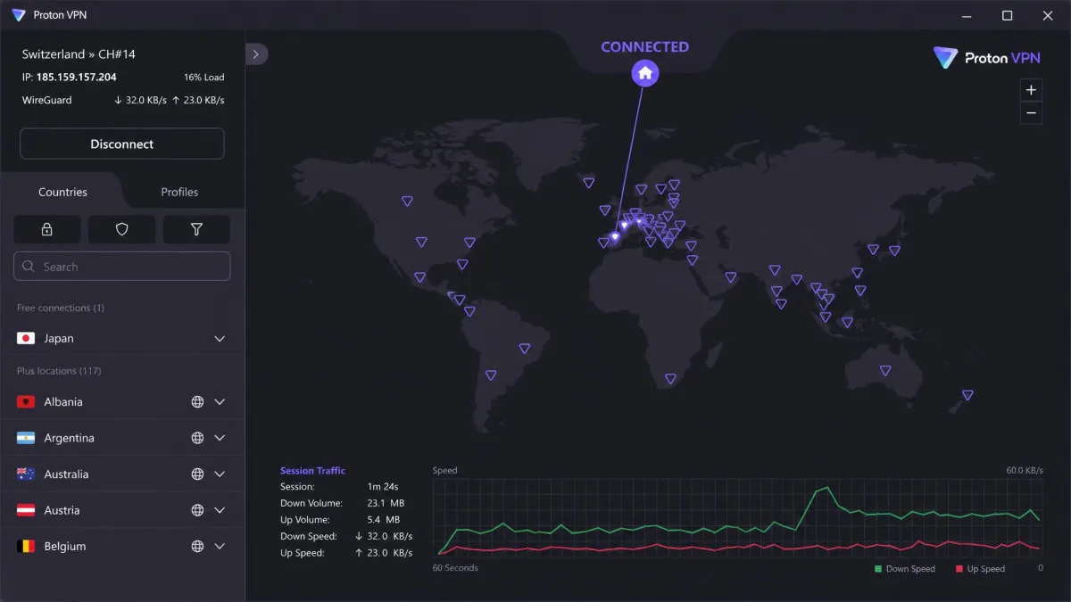
Task: Click the Belgium flag icon
Action: pos(26,547)
